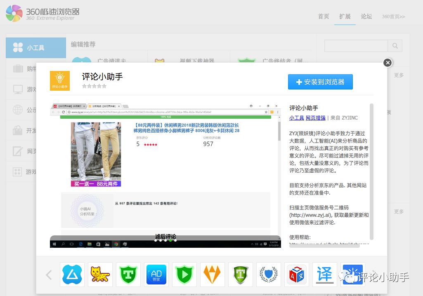The image size is (423, 296).
Task: Click the 评论小助手 orange lightbulb icon
Action: (x=60, y=81)
